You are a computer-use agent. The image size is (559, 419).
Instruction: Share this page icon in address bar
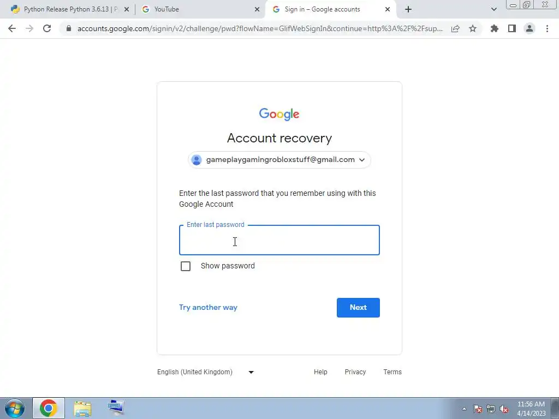(455, 28)
